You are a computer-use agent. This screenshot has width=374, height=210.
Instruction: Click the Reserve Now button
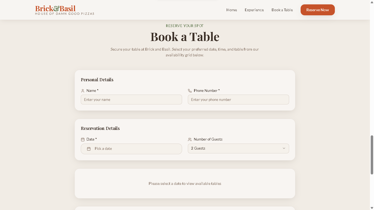(317, 10)
